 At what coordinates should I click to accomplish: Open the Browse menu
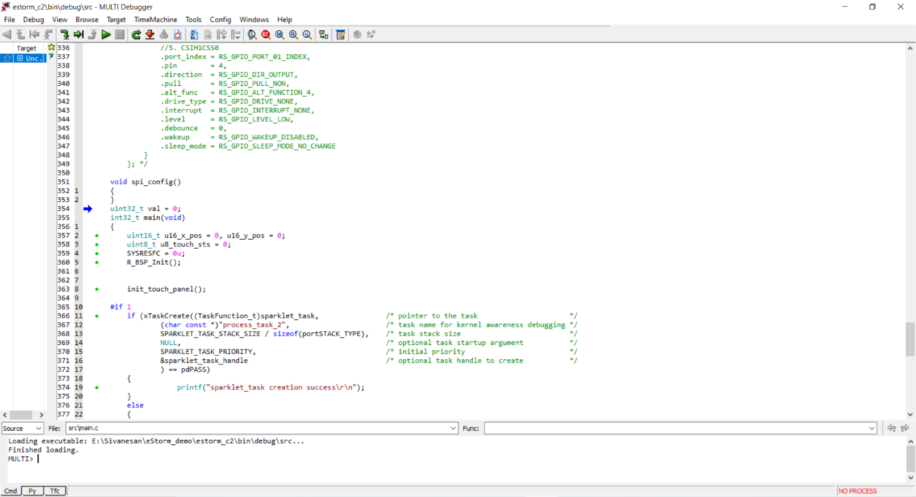pyautogui.click(x=87, y=19)
